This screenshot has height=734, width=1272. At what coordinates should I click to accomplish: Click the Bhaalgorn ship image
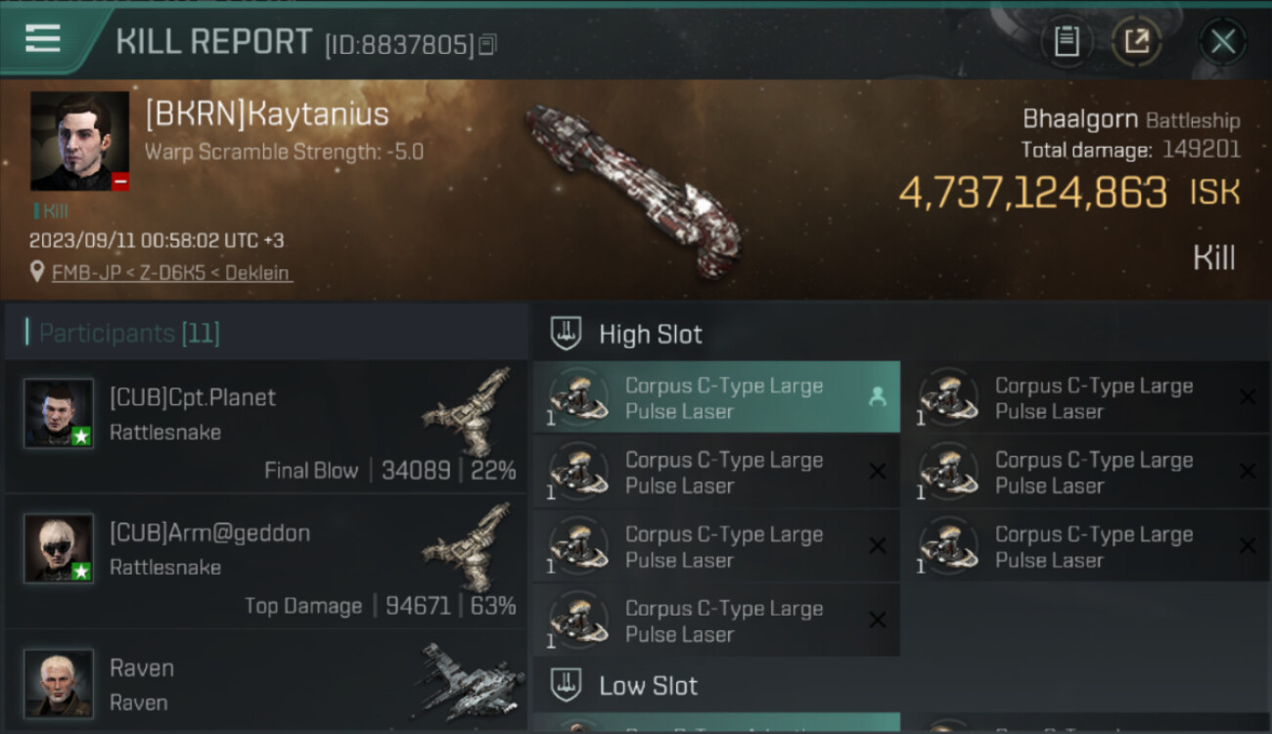pyautogui.click(x=630, y=188)
